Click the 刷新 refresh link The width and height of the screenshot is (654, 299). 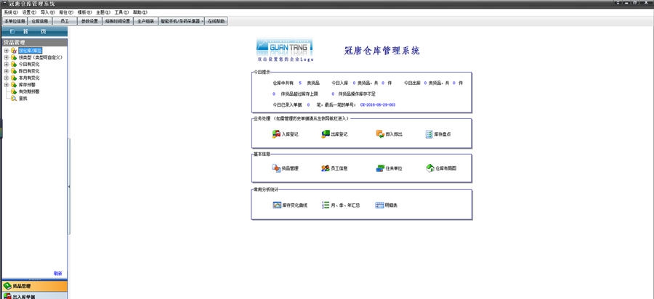click(x=57, y=274)
